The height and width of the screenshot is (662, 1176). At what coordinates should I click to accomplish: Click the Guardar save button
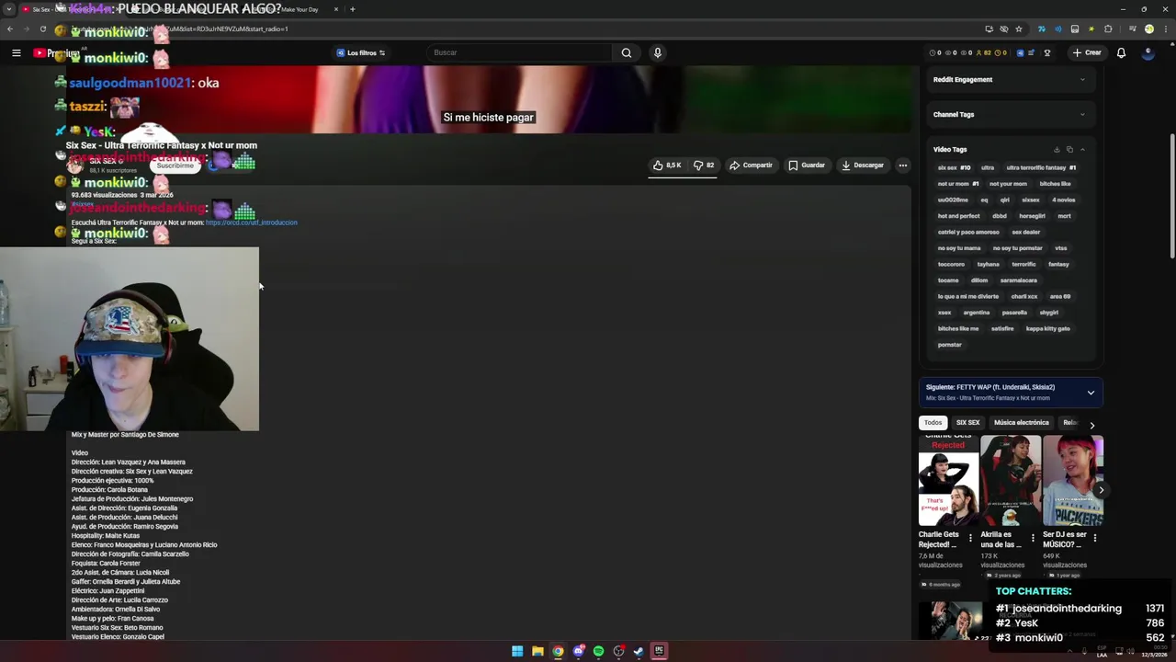click(x=806, y=165)
